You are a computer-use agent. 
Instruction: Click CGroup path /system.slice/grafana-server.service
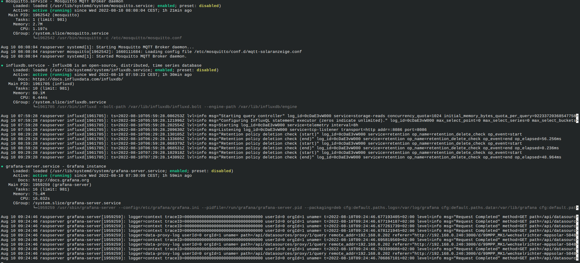click(x=77, y=203)
